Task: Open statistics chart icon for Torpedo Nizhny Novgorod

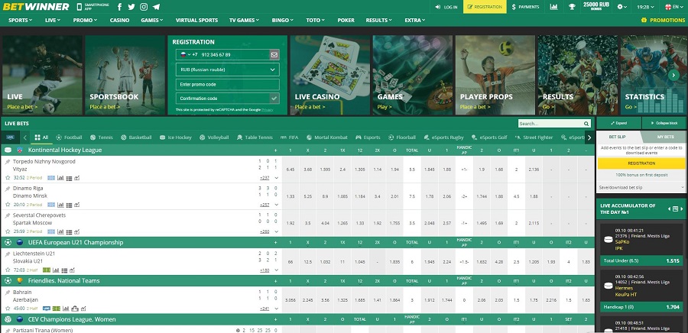Action: [60, 178]
